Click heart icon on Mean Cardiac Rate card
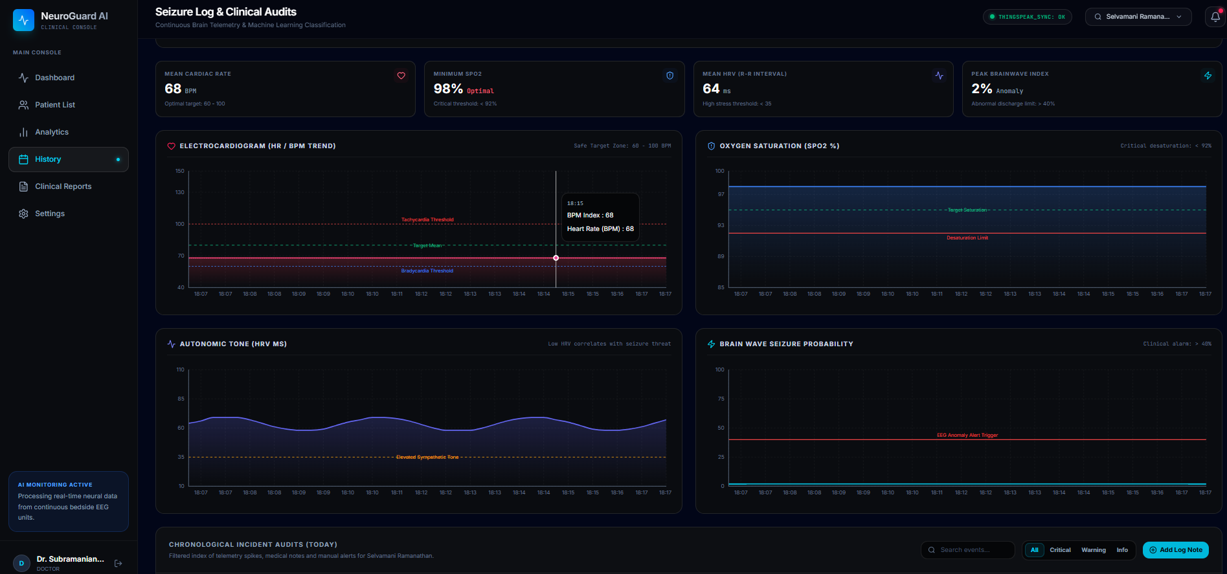 [401, 76]
